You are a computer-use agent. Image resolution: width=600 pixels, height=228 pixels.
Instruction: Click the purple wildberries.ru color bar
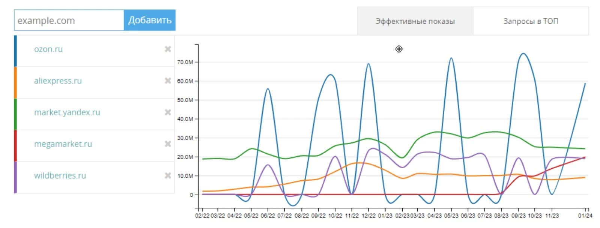click(x=15, y=177)
